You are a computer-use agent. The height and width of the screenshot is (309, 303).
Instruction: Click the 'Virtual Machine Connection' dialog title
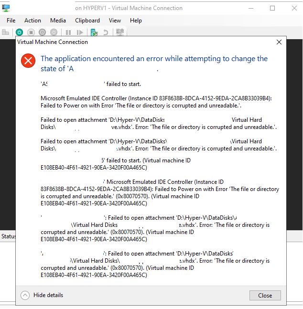click(x=53, y=42)
